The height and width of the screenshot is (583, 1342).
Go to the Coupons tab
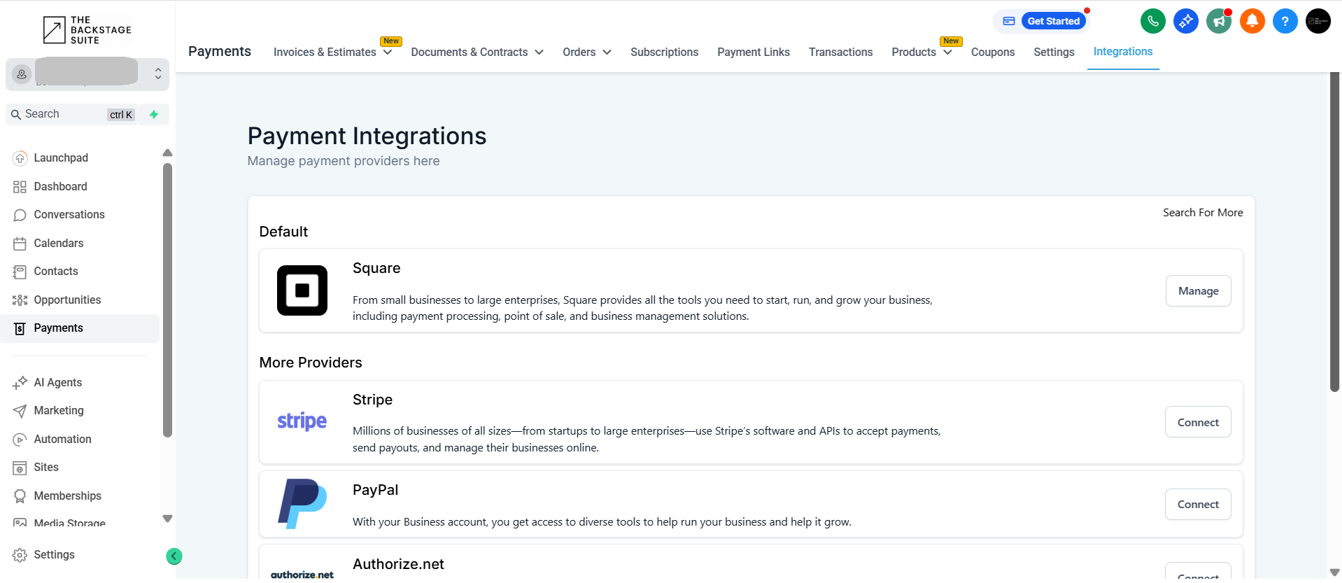point(992,52)
